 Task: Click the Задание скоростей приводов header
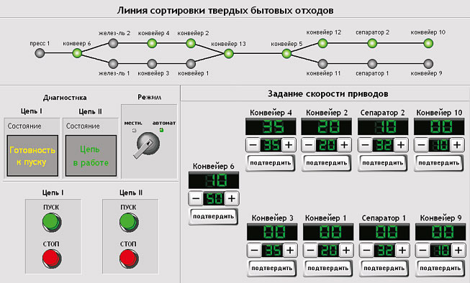(327, 94)
